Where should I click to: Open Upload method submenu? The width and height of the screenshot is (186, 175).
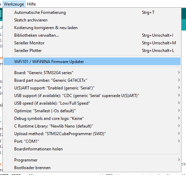click(92, 134)
